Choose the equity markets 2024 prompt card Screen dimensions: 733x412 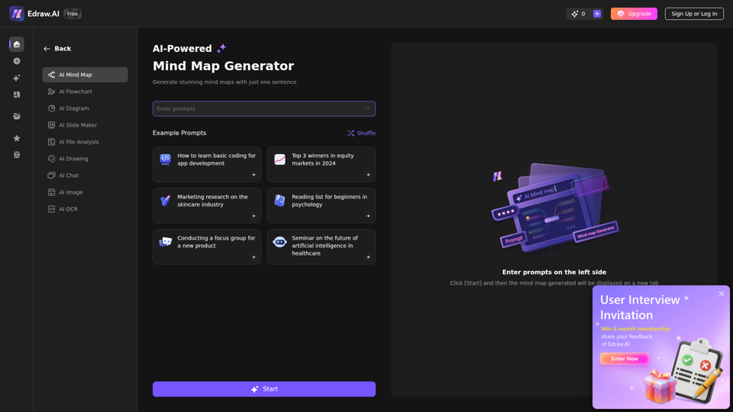click(x=321, y=165)
